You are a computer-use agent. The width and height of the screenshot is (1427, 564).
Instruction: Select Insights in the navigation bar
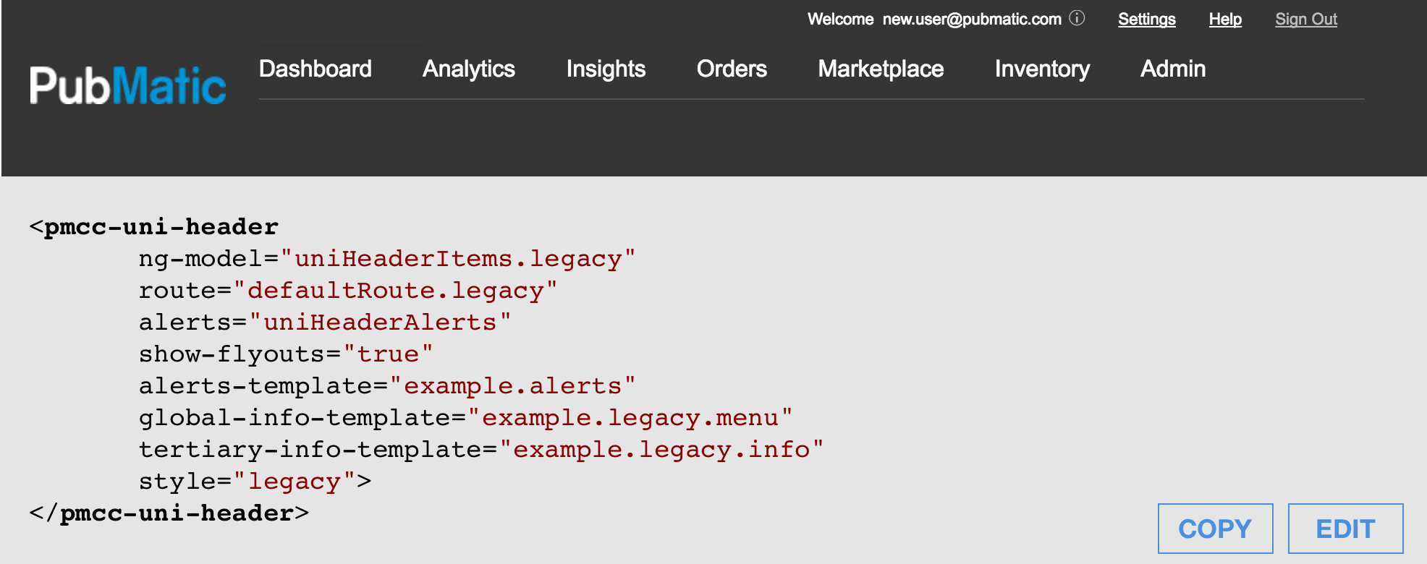(606, 69)
